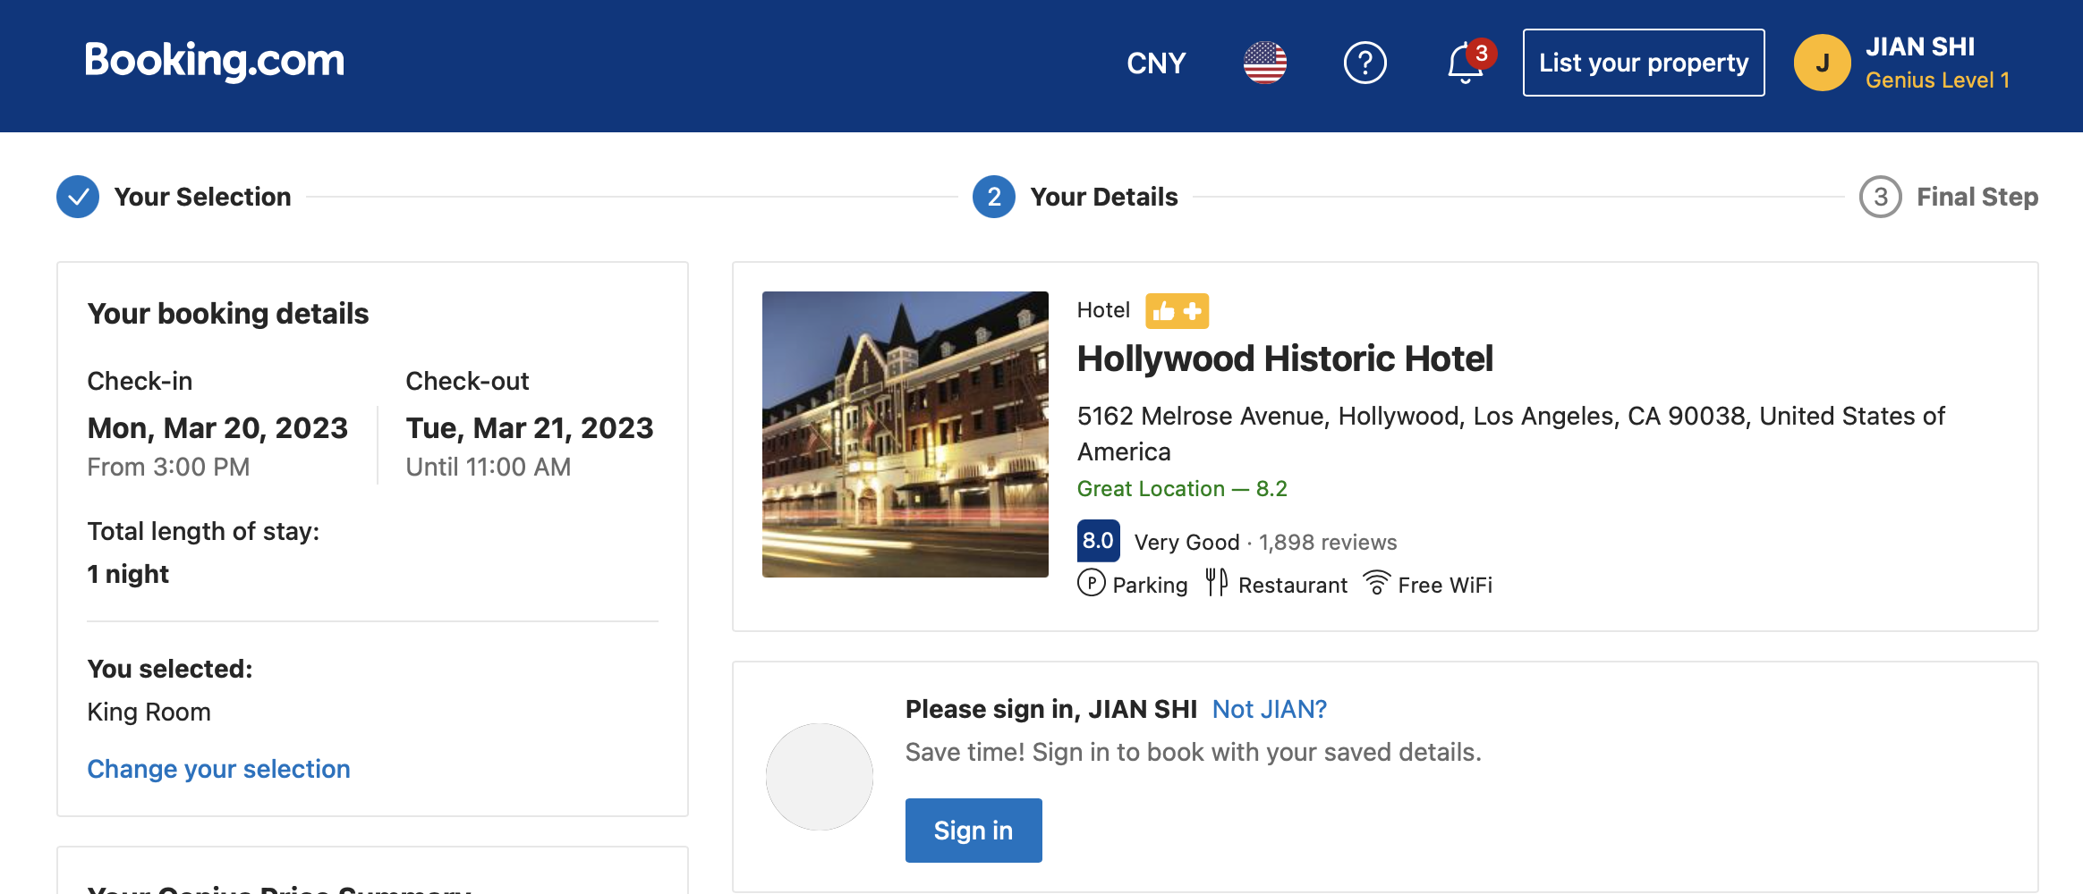
Task: Click the Restaurant fork and knife icon
Action: (x=1216, y=583)
